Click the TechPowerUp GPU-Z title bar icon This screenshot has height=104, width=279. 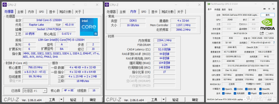pyautogui.click(x=209, y=4)
